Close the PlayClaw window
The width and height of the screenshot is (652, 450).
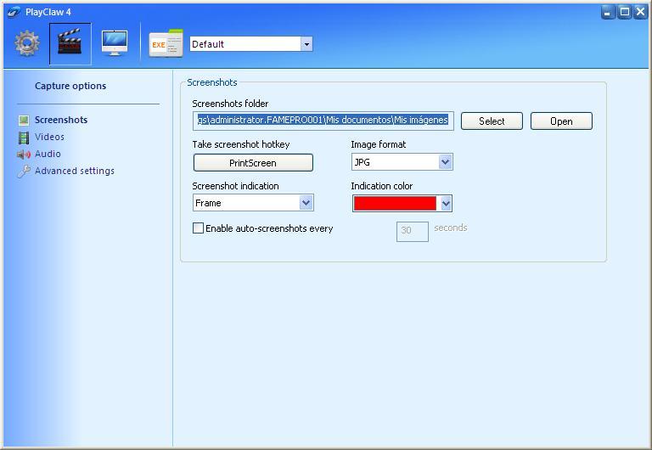pyautogui.click(x=641, y=12)
